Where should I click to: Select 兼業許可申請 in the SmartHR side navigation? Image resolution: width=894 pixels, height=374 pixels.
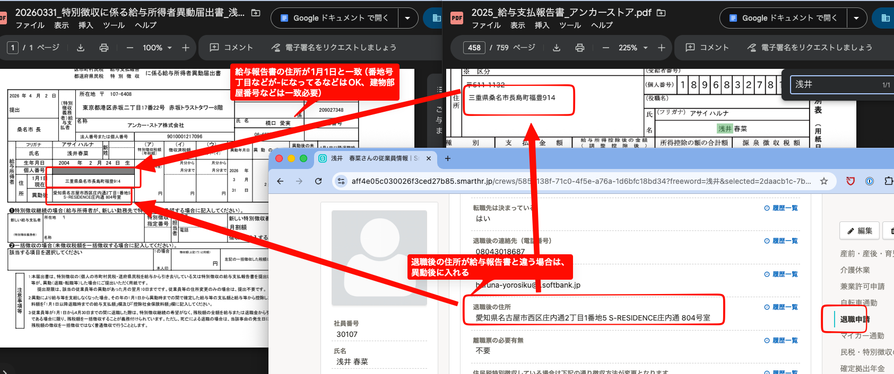(862, 287)
